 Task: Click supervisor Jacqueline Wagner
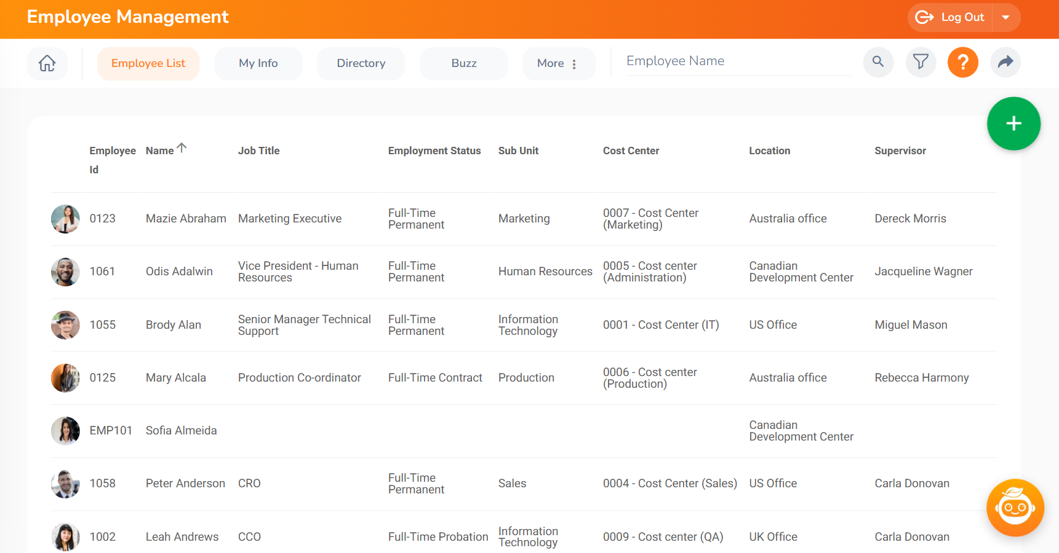pyautogui.click(x=924, y=272)
